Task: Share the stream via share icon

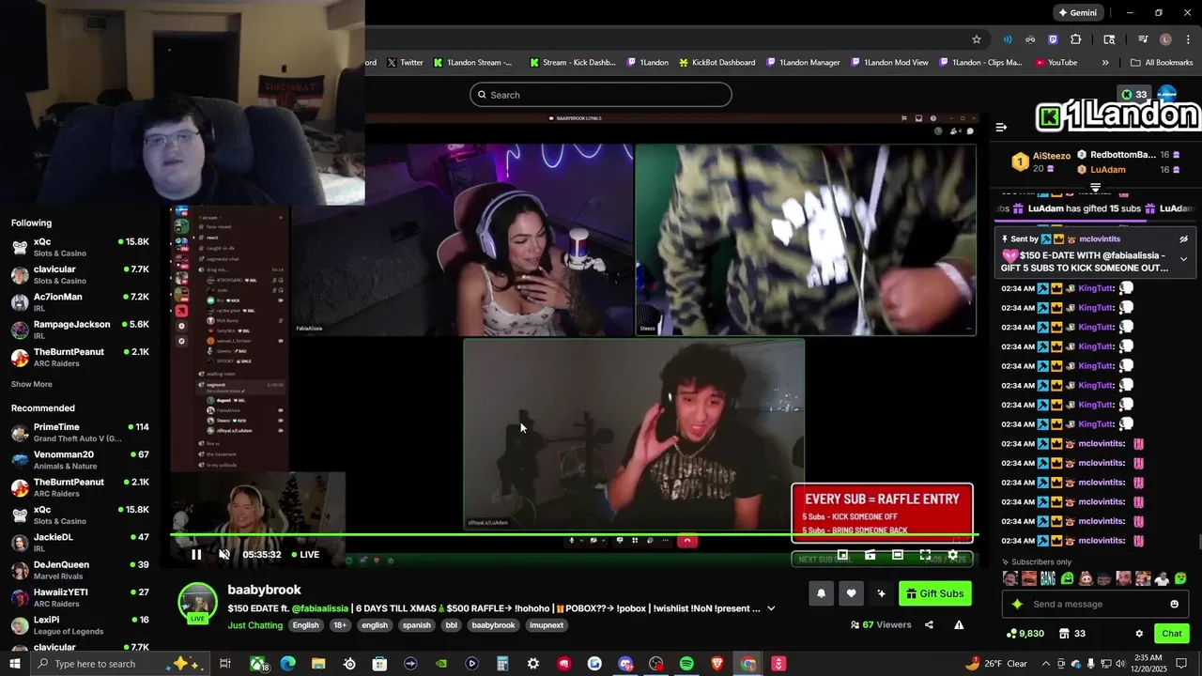Action: coord(929,625)
